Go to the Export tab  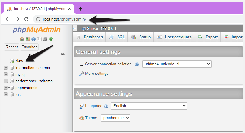pyautogui.click(x=207, y=37)
